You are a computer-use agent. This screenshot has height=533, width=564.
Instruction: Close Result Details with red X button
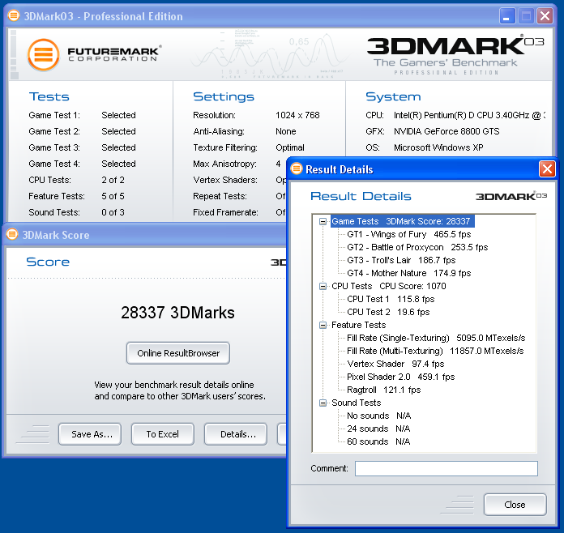547,169
